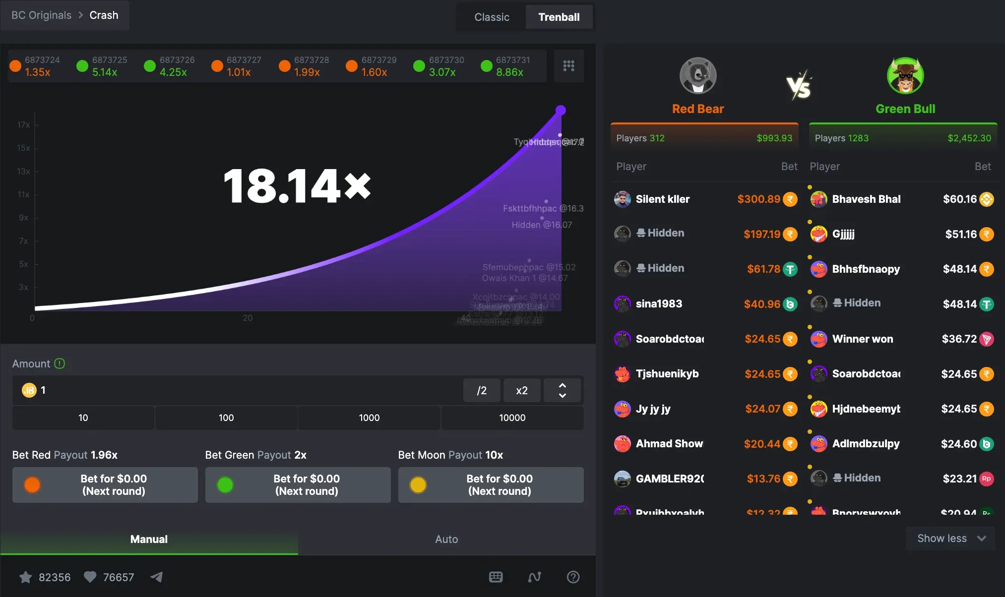1005x597 pixels.
Task: Open round 6873725 result 5.14x
Action: point(102,66)
